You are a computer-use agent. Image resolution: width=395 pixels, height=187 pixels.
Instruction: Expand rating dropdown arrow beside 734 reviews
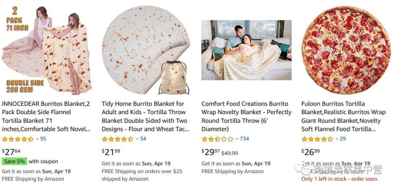click(x=237, y=139)
